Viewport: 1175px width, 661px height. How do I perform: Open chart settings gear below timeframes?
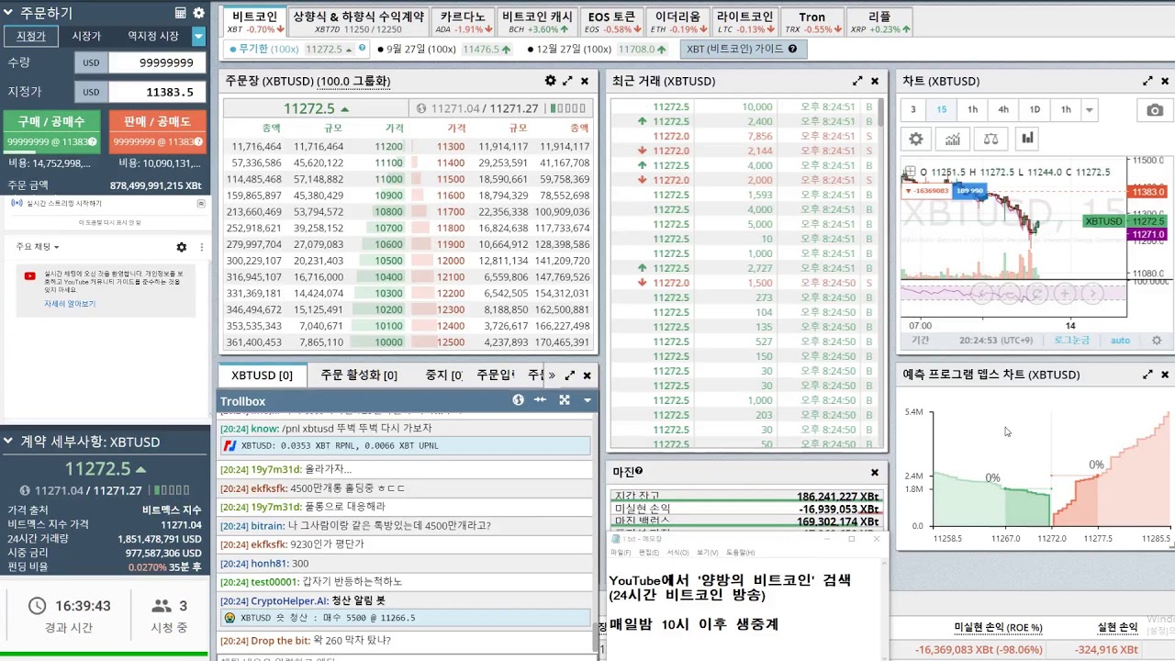[x=915, y=140]
